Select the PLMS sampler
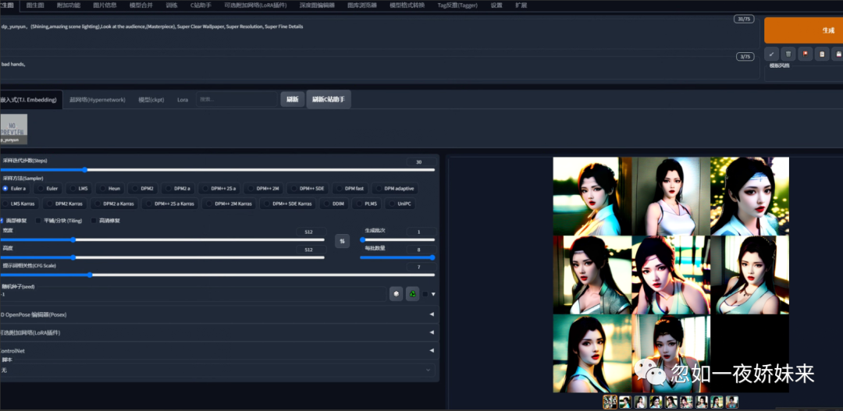The width and height of the screenshot is (843, 411). 367,204
